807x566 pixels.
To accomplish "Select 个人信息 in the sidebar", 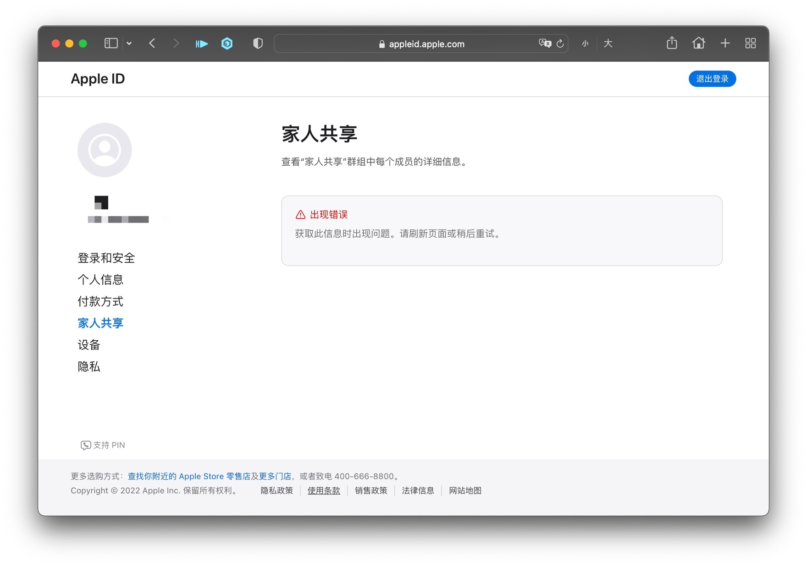I will click(x=100, y=280).
